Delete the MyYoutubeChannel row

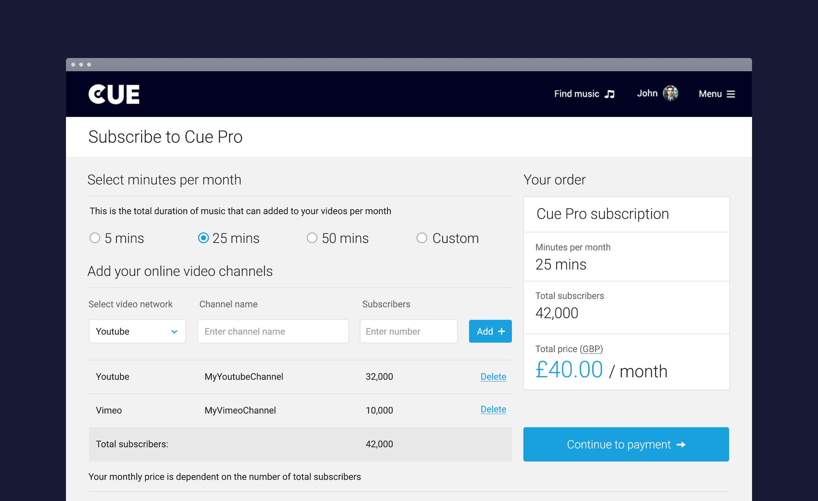pos(493,377)
